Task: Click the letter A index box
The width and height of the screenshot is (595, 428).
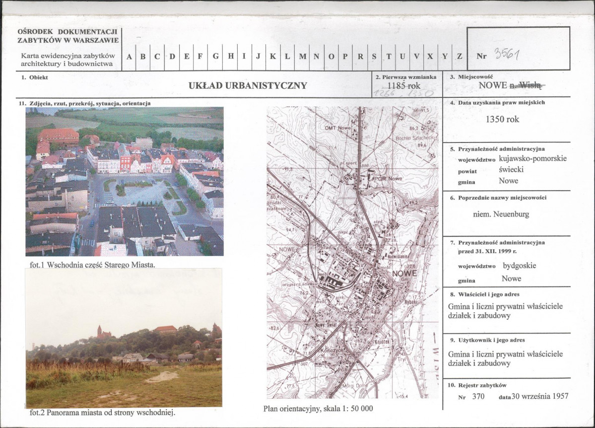Action: click(129, 57)
